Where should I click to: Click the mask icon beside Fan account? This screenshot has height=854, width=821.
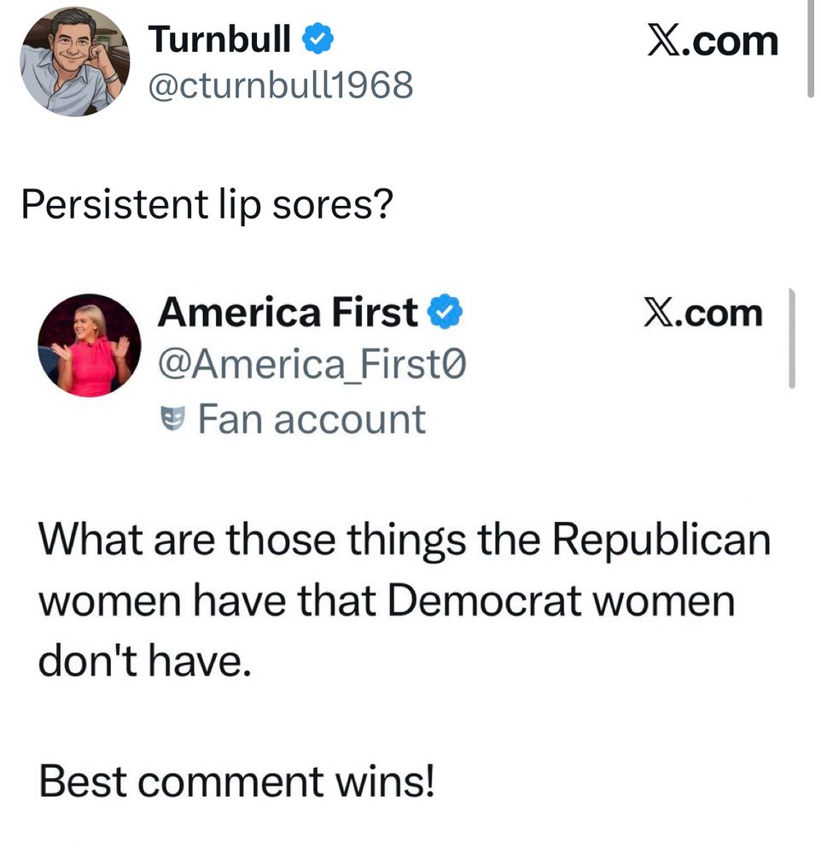173,418
